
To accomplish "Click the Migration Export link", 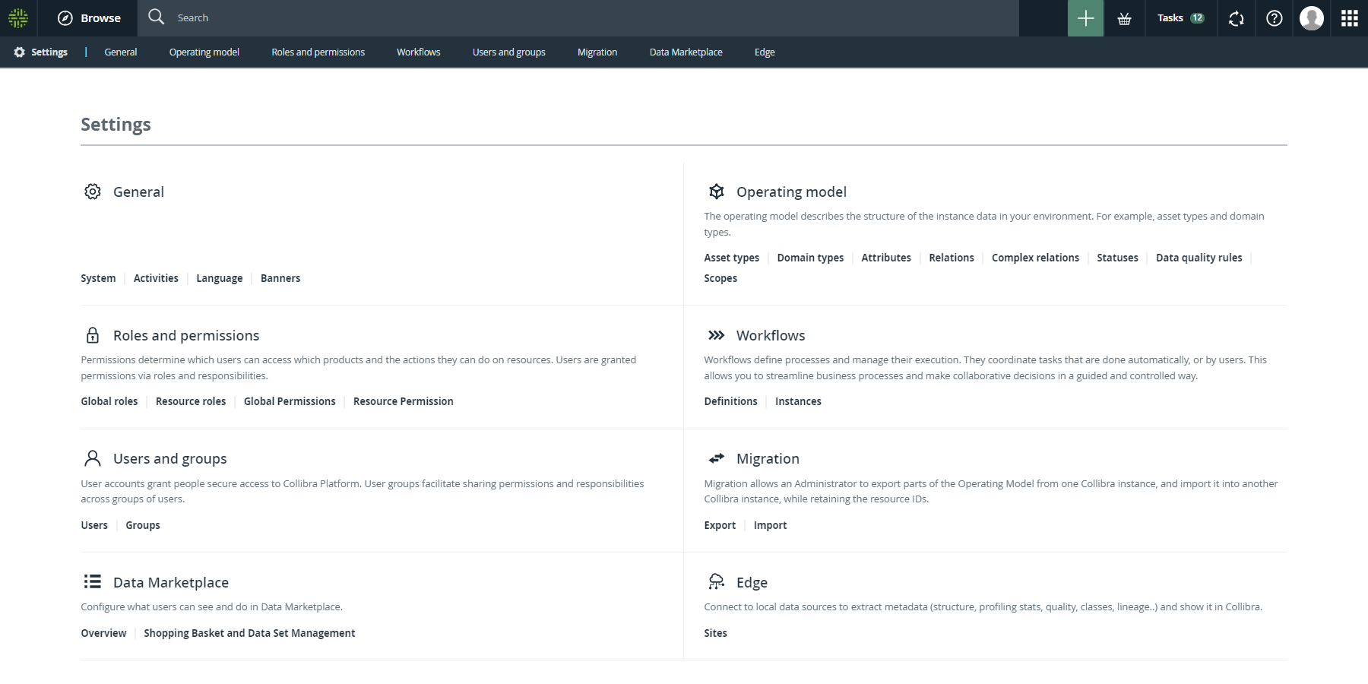I will [x=720, y=526].
